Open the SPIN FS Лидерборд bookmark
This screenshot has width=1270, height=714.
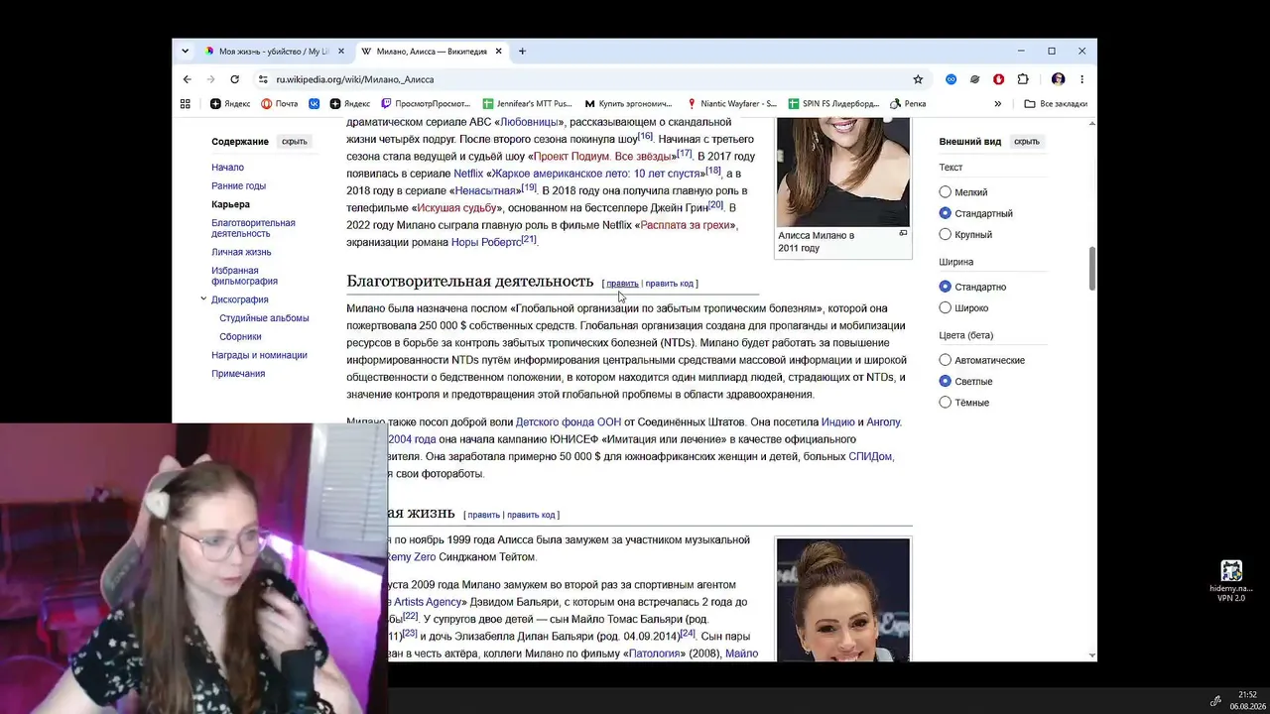point(833,103)
